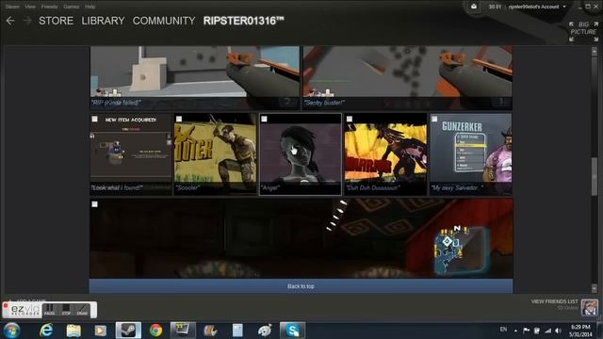Open wallet balance $0.01
The height and width of the screenshot is (339, 603).
495,7
